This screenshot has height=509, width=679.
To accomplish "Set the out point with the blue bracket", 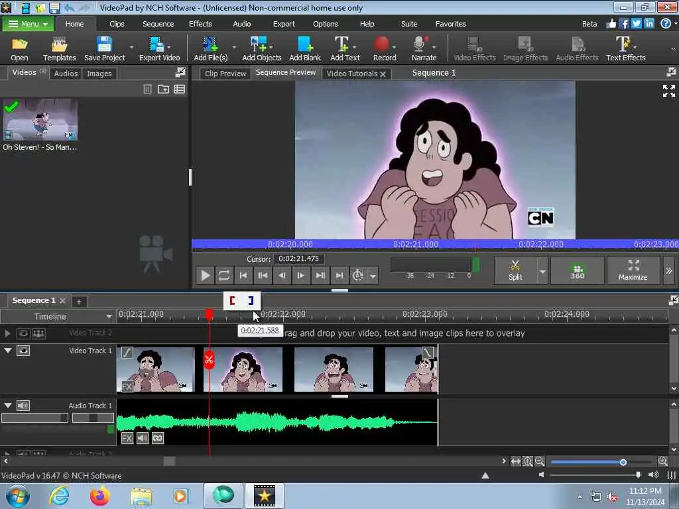I will coord(251,300).
